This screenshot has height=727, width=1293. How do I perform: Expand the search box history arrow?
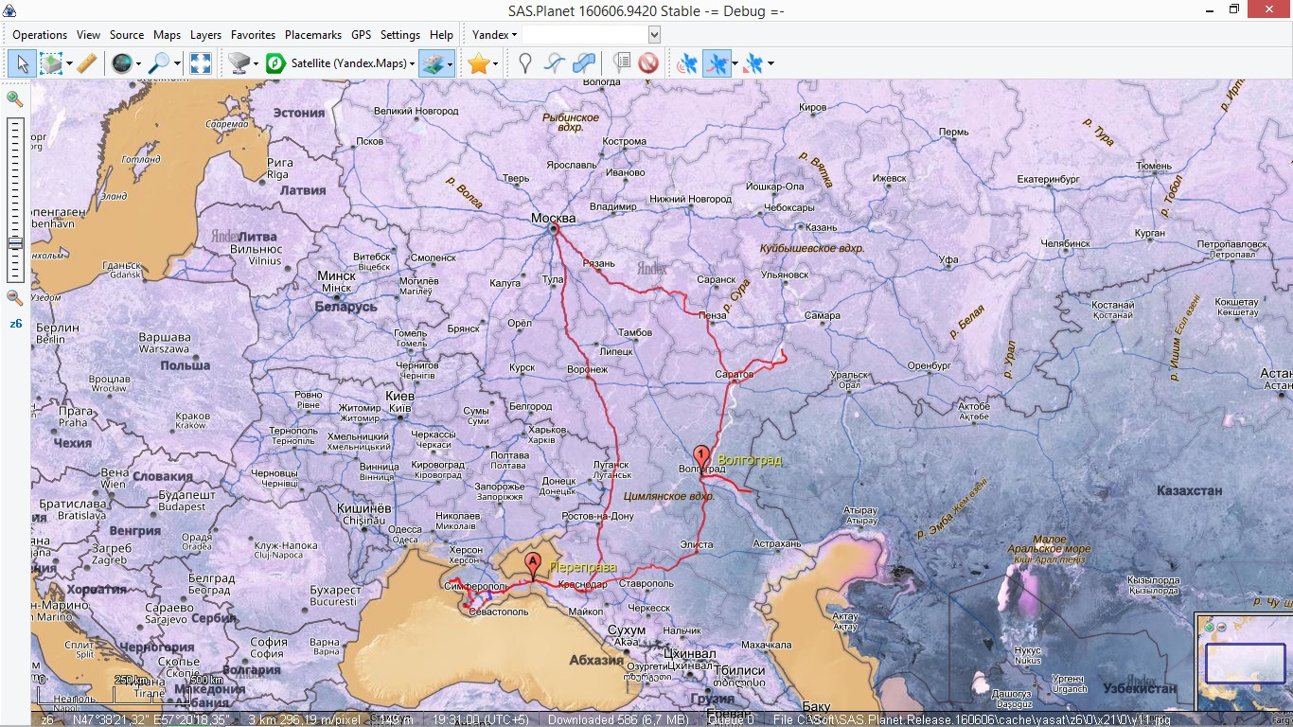654,34
